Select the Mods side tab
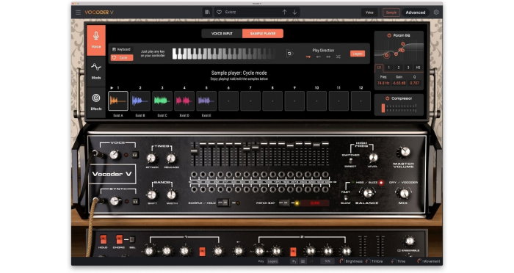This screenshot has height=273, width=514. click(96, 71)
